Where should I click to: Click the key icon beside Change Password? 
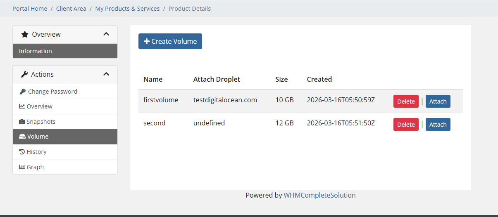pos(22,92)
